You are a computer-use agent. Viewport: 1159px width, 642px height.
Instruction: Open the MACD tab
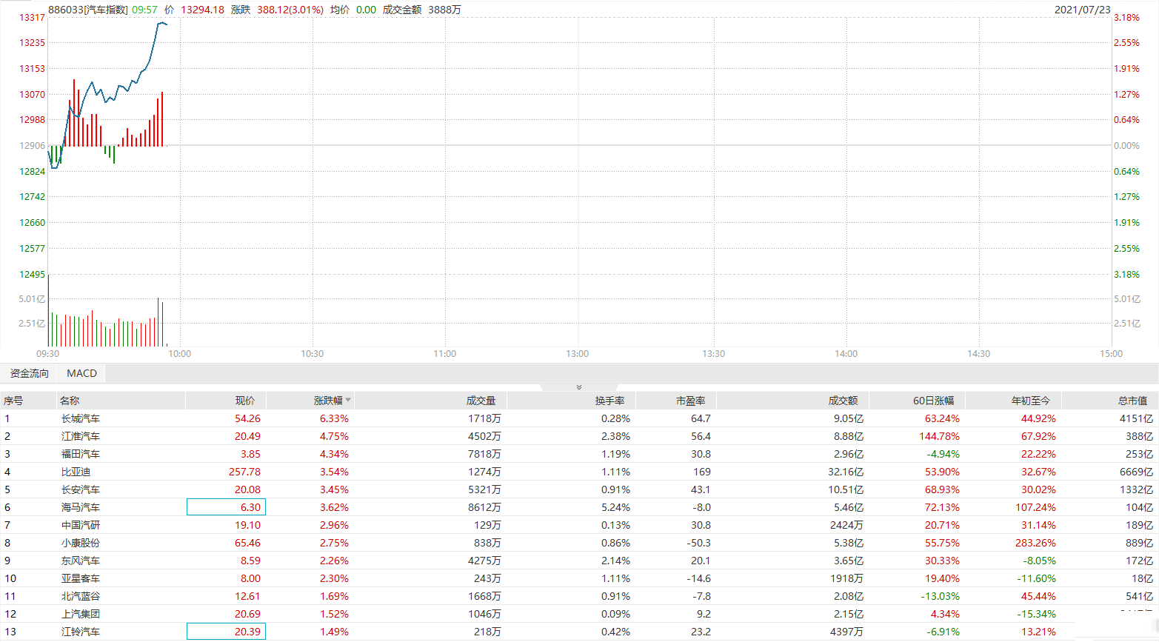pos(81,373)
